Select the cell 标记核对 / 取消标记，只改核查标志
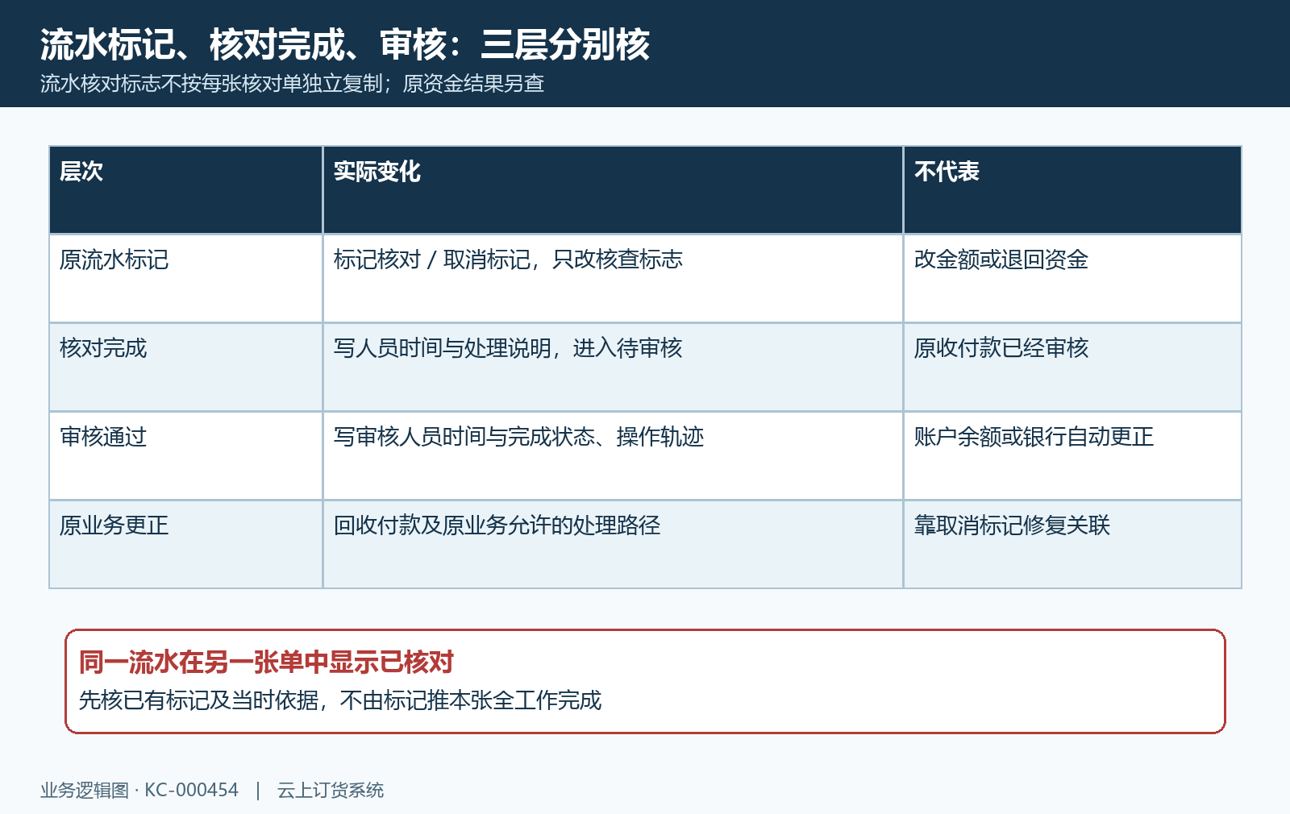1290x814 pixels. point(613,279)
